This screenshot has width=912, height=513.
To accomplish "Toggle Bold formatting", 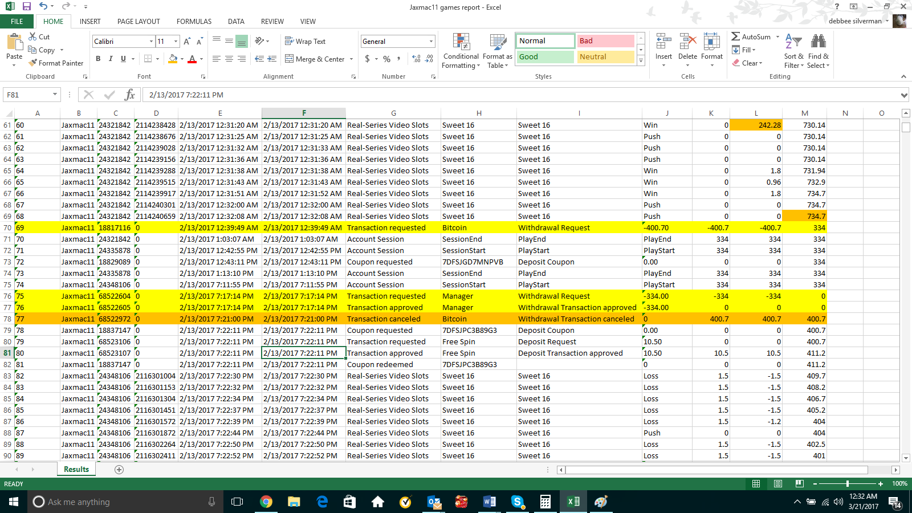I will pos(98,59).
